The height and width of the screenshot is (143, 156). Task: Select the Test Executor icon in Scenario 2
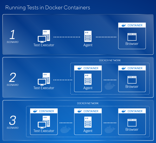click(44, 79)
